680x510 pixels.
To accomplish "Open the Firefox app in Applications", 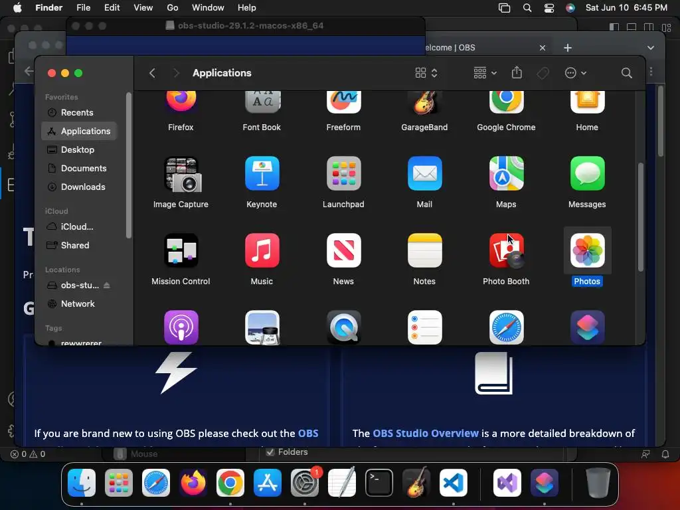I will click(x=181, y=102).
